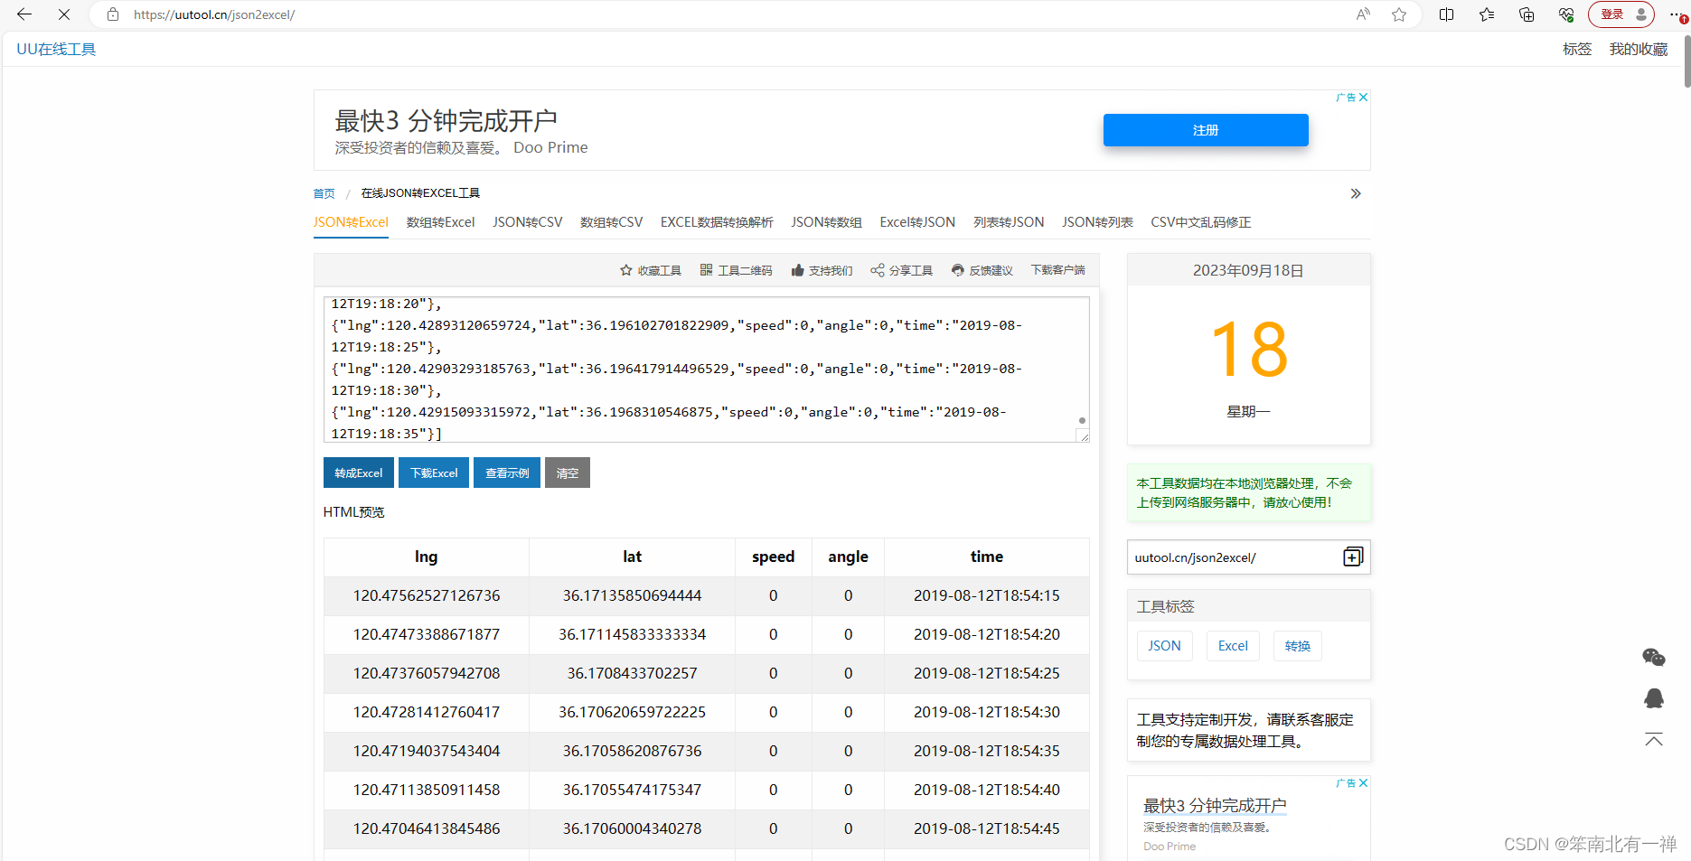Click the WeChat icon on right sidebar
The width and height of the screenshot is (1691, 861).
point(1654,657)
